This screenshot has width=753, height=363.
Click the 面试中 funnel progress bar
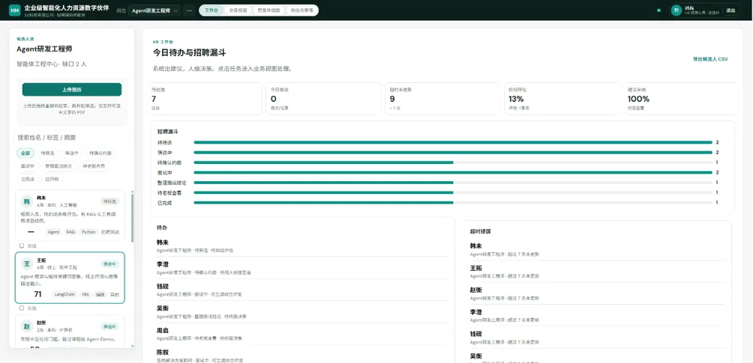pos(453,173)
